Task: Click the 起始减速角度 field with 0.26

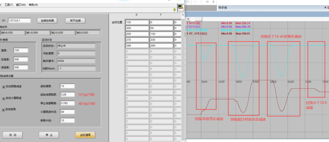Action: pyautogui.click(x=67, y=95)
